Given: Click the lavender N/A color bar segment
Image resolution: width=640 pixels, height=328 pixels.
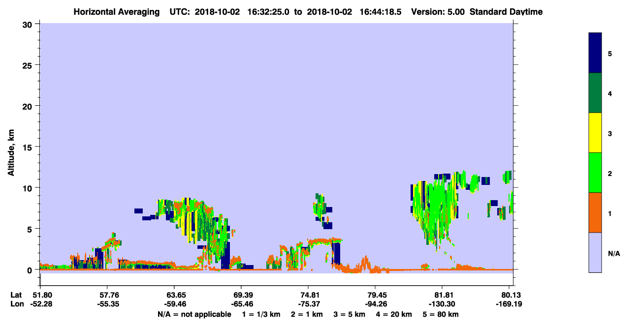Looking at the screenshot, I should [x=595, y=252].
